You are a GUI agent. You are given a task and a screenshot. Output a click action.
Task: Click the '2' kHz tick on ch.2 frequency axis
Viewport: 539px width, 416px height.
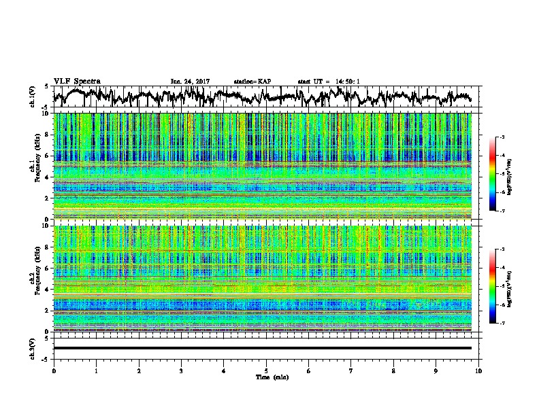[x=48, y=311]
